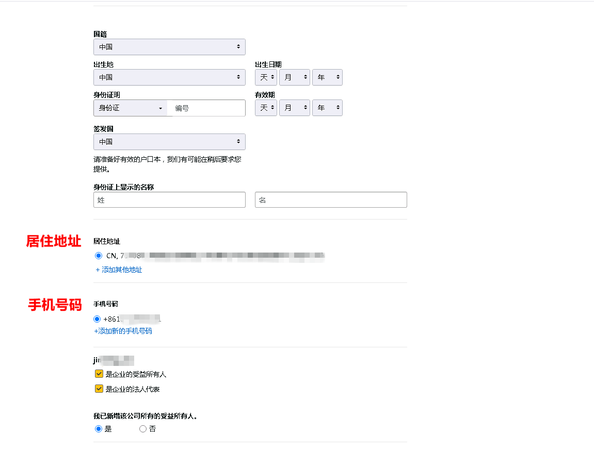Viewport: 594px width, 452px height.
Task: Open the 年 year dropdown under 有效期
Action: pos(327,108)
